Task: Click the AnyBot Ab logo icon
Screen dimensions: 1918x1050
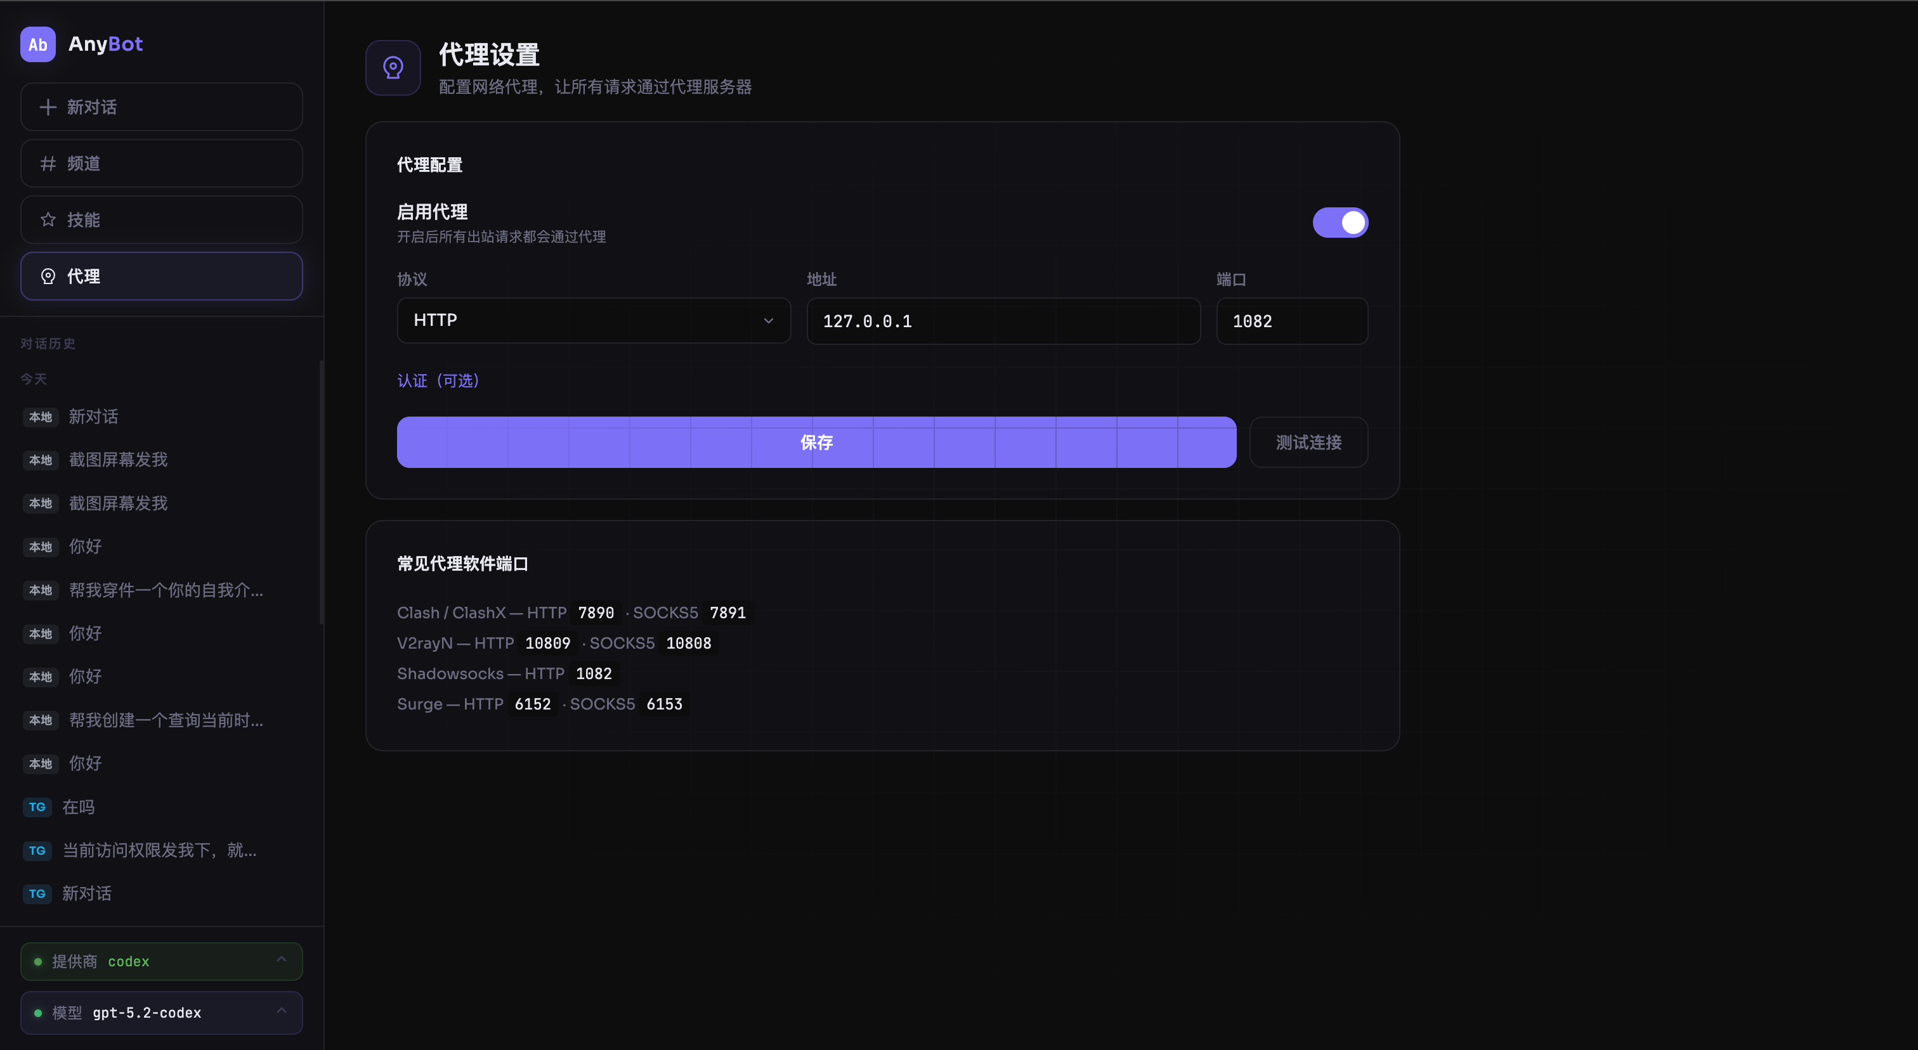Action: click(x=38, y=44)
